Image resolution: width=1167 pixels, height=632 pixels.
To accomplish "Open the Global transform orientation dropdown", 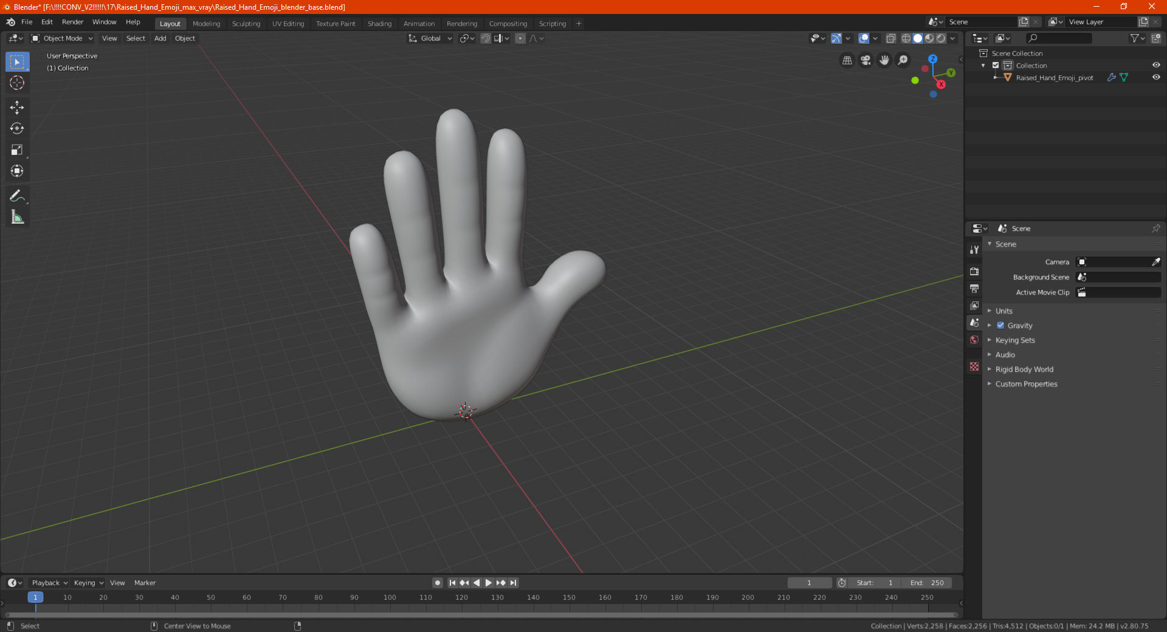I will click(430, 38).
